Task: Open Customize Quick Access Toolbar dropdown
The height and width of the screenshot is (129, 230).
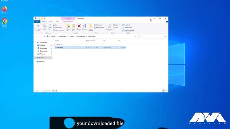Action: pos(45,19)
